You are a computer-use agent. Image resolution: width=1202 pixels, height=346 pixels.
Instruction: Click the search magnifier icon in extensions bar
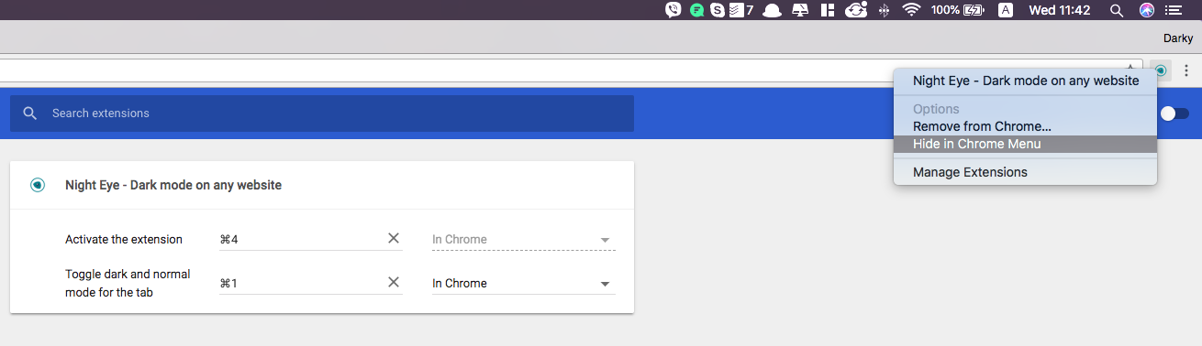(x=30, y=114)
